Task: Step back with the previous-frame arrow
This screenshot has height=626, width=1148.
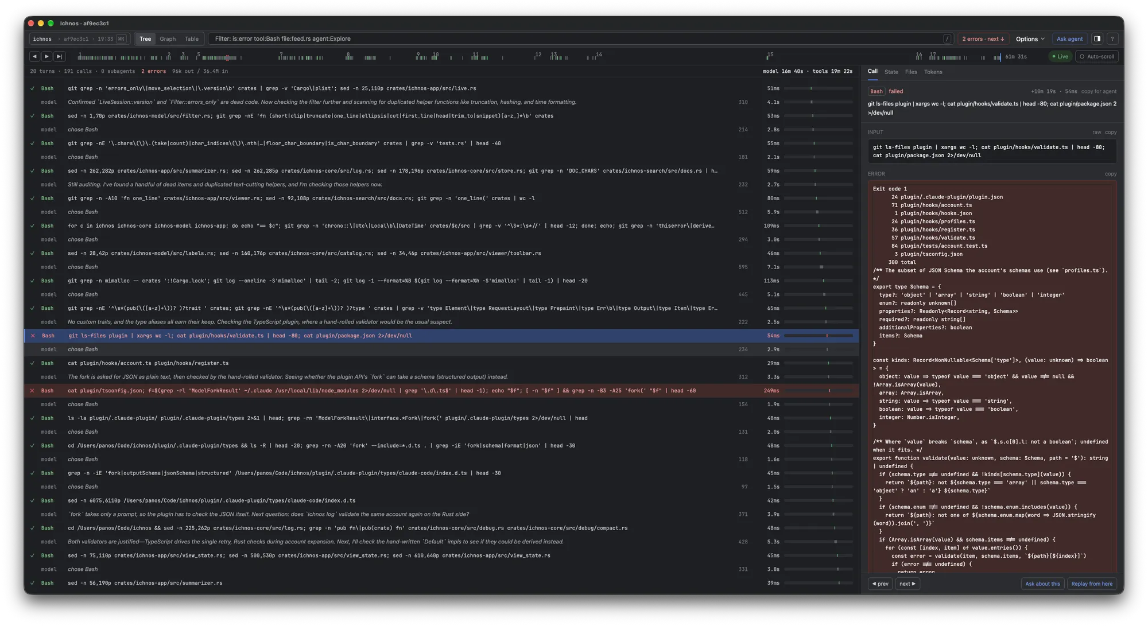Action: click(x=34, y=56)
